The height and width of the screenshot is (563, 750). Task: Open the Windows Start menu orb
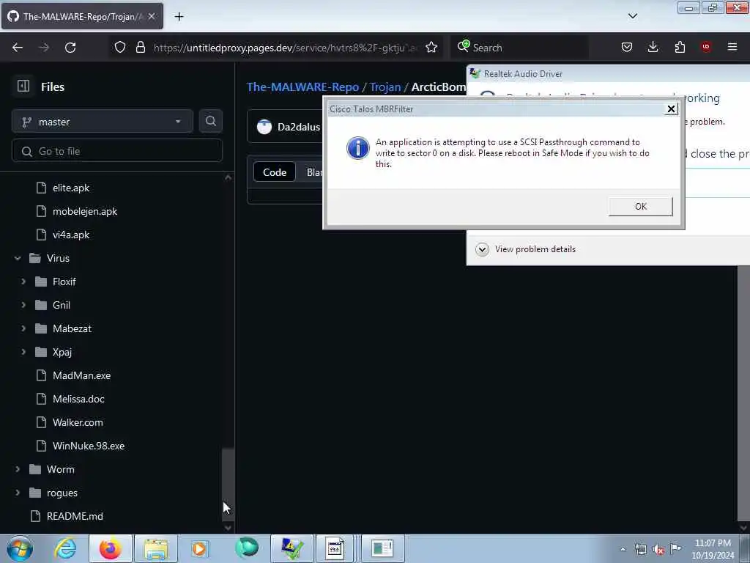pyautogui.click(x=20, y=548)
